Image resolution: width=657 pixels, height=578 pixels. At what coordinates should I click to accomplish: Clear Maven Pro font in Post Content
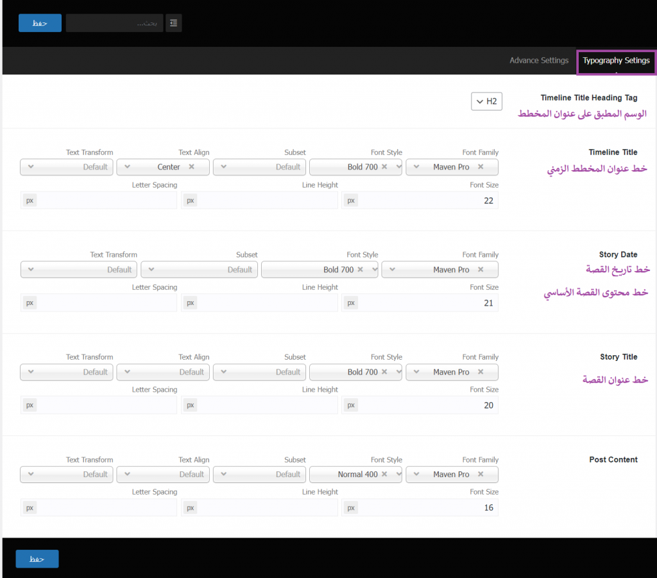480,475
